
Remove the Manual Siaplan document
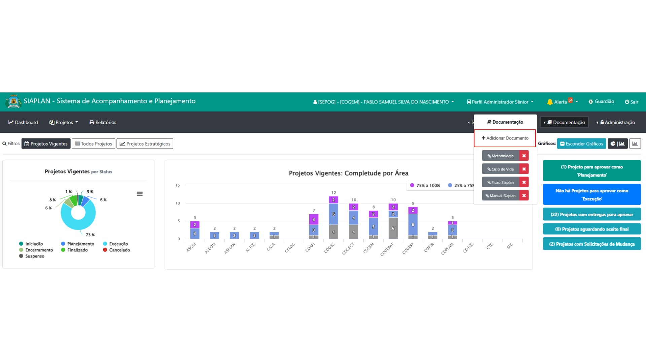[x=524, y=196]
